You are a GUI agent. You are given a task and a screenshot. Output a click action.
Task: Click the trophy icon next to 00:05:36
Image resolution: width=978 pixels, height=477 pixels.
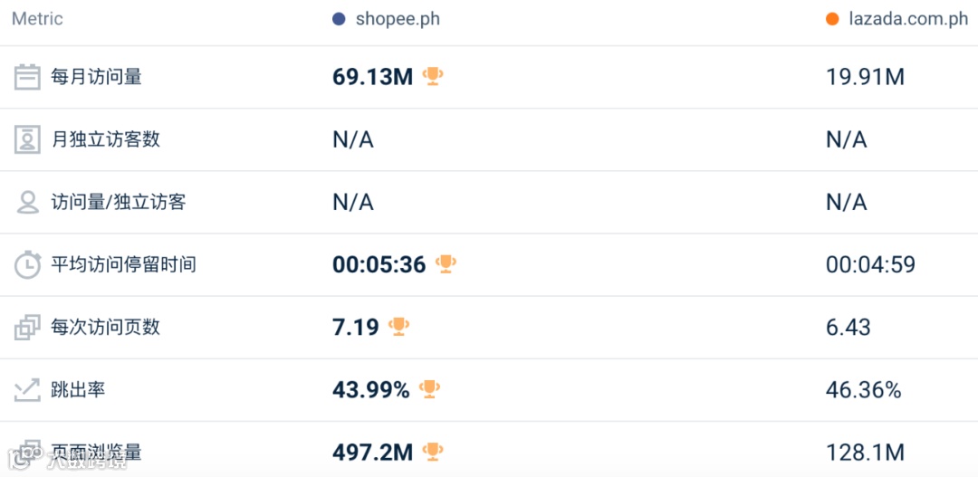pyautogui.click(x=446, y=263)
